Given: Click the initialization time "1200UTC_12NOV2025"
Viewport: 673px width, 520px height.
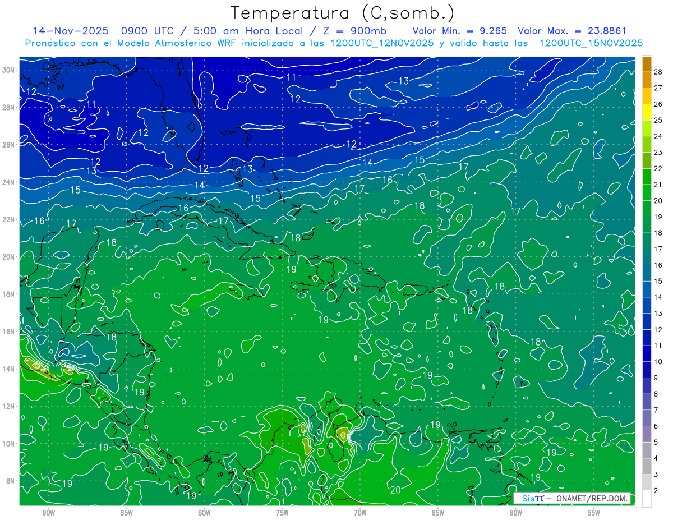Looking at the screenshot, I should [382, 43].
